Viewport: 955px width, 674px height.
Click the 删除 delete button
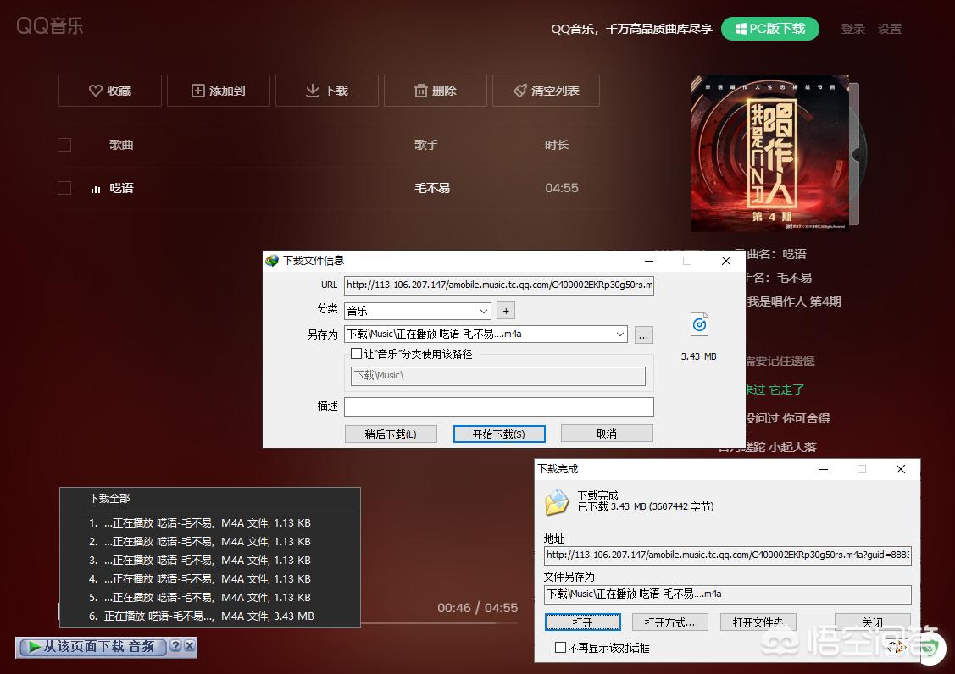click(436, 91)
